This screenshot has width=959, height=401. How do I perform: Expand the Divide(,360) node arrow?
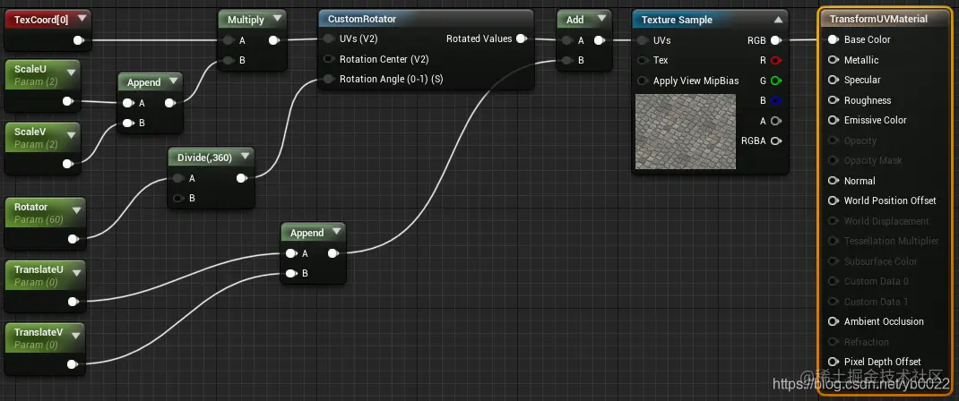coord(245,157)
